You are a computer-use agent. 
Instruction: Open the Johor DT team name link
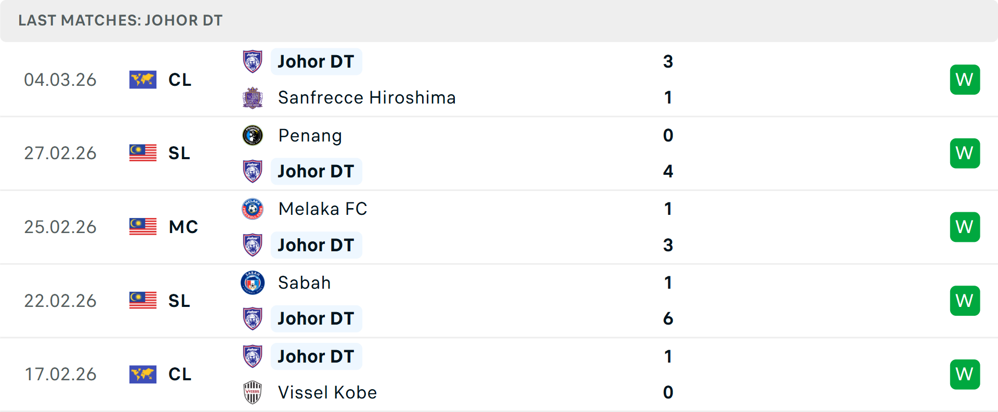click(x=317, y=61)
